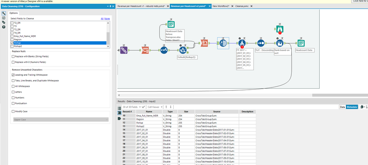Click the Source column header
The width and height of the screenshot is (368, 165).
coord(217,112)
